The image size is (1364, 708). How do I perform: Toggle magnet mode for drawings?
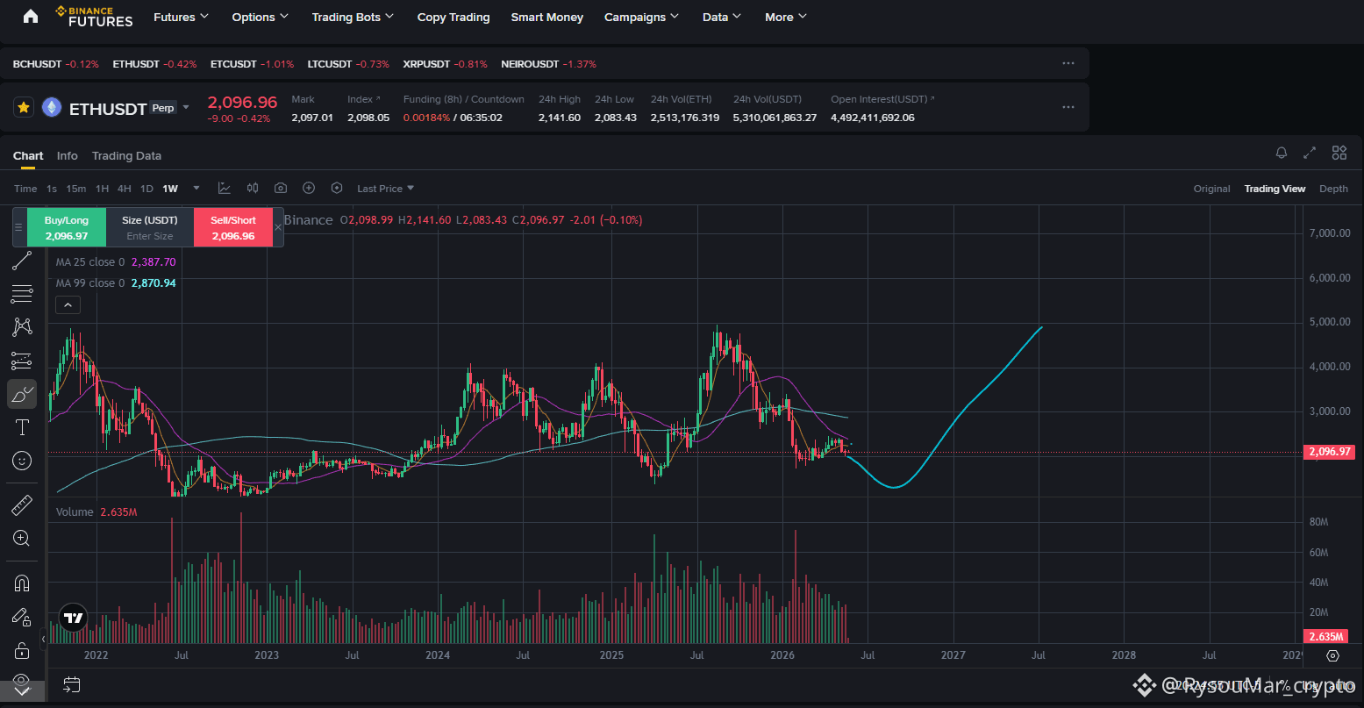[x=22, y=583]
